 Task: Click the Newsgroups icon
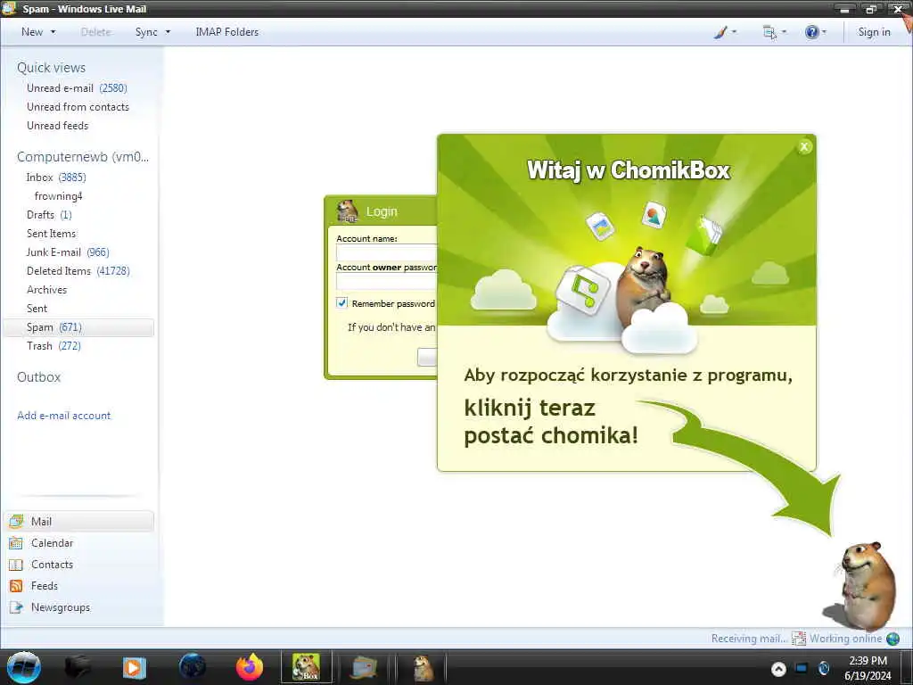16,607
